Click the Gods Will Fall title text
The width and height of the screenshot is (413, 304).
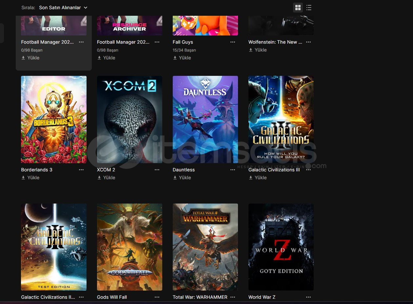coord(112,297)
